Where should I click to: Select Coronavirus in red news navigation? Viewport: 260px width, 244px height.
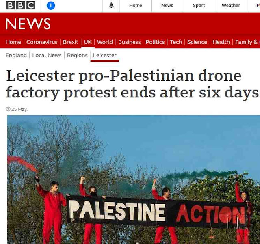(42, 42)
